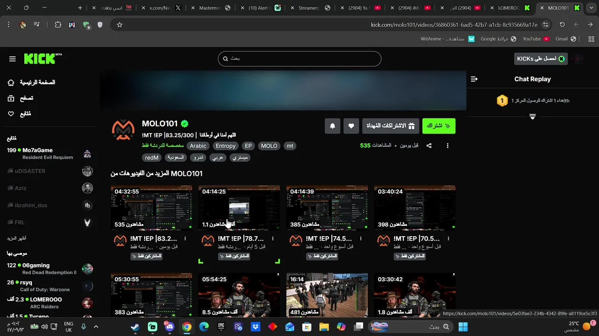Viewport: 599px width, 336px height.
Task: Open the YouTube bookmark
Action: coord(536,39)
